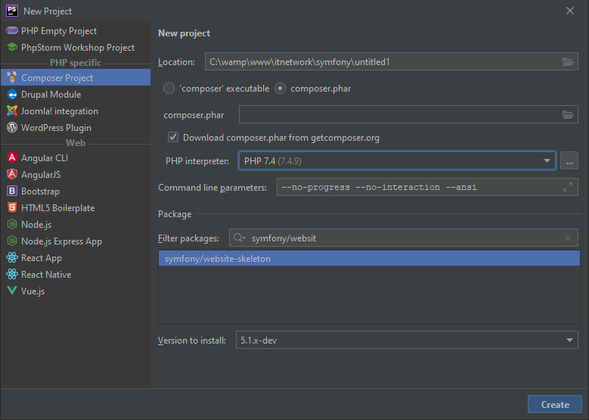Click the AngularJS icon
Viewport: 589px width, 420px height.
12,174
